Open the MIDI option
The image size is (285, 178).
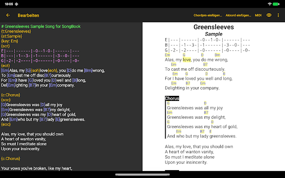coord(258,15)
